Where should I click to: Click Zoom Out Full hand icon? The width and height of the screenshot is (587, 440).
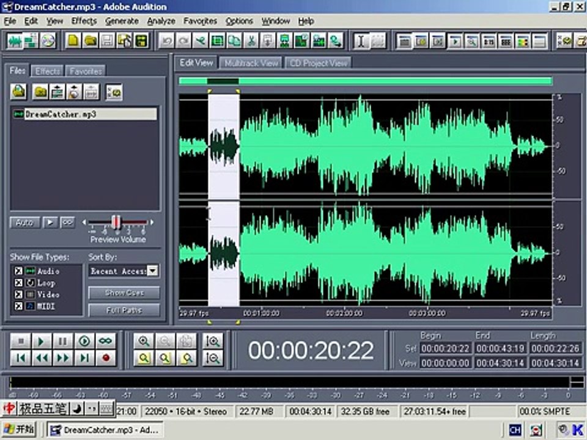[x=186, y=341]
